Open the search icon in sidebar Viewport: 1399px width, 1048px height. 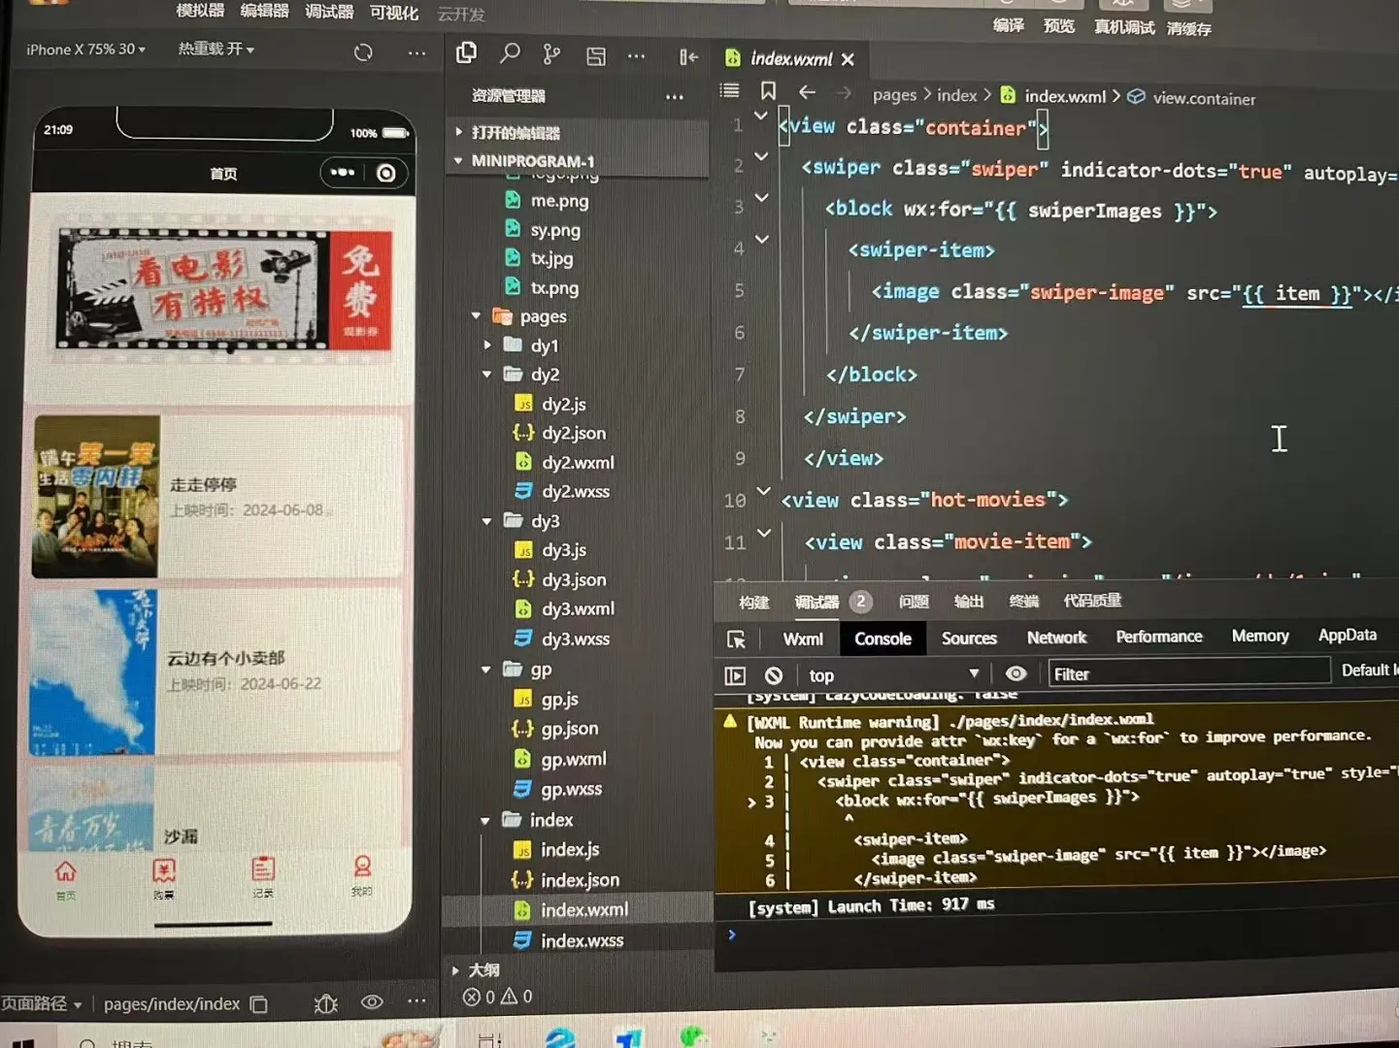(x=510, y=53)
